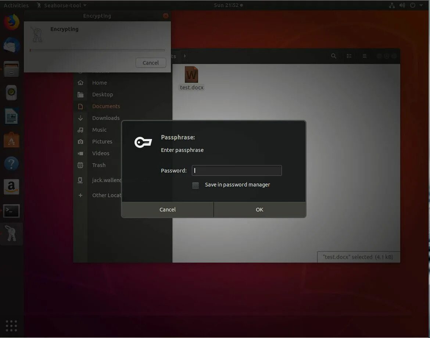
Task: Click the key icon in the passphrase dialog
Action: click(143, 142)
